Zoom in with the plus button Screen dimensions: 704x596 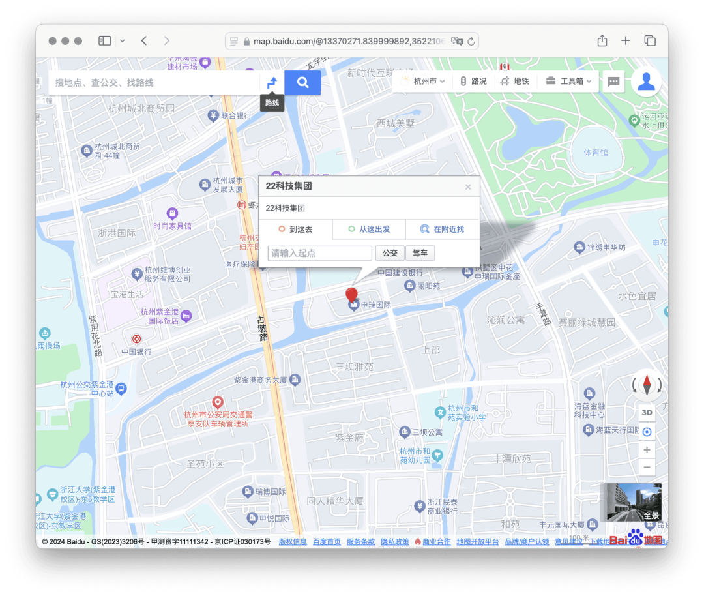[x=647, y=449]
